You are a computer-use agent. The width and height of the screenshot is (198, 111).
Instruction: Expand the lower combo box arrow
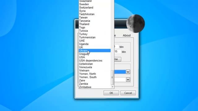pyautogui.click(x=128, y=80)
